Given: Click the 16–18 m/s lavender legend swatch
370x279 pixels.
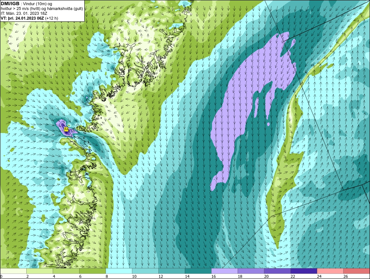Looking at the screenshot, I should 225,271.
